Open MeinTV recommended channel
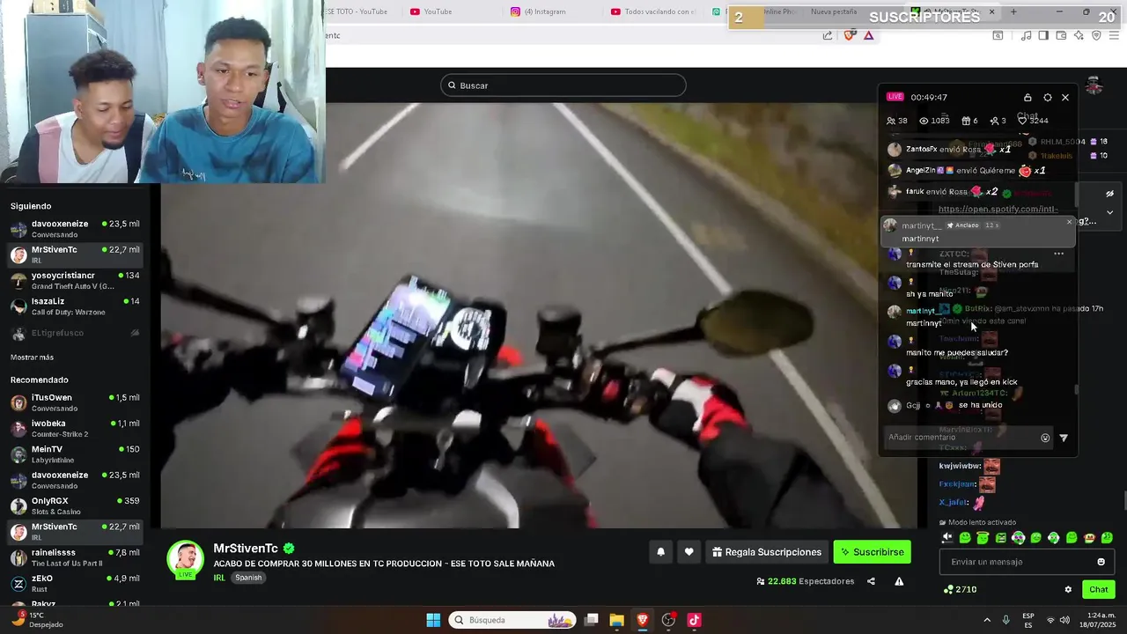This screenshot has height=634, width=1127. point(75,454)
